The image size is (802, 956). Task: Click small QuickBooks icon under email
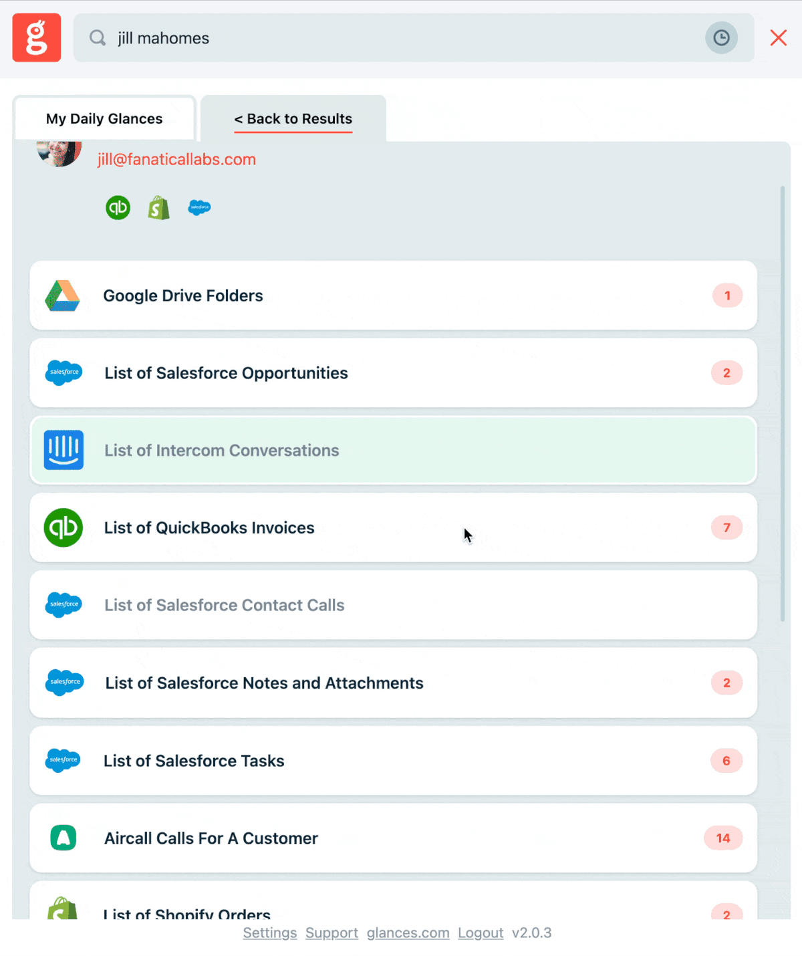tap(118, 208)
